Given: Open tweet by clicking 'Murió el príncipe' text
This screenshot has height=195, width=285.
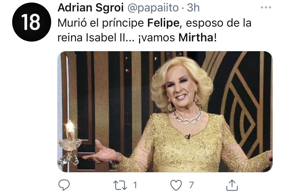Looking at the screenshot, I should coord(101,23).
